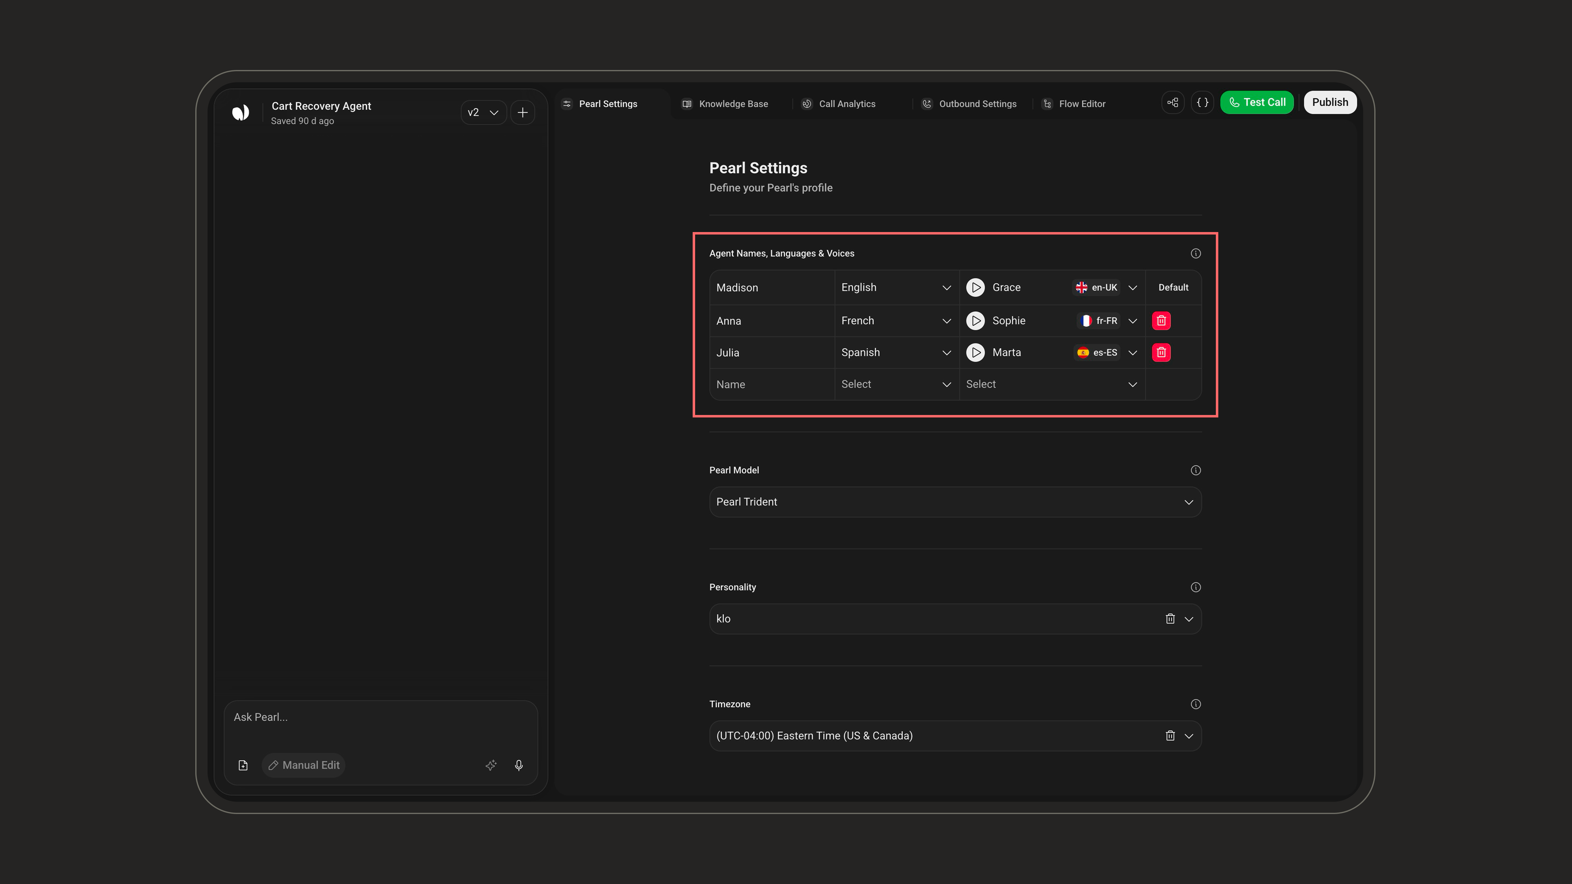Show info for Agent Names, Languages & Voices

tap(1196, 253)
